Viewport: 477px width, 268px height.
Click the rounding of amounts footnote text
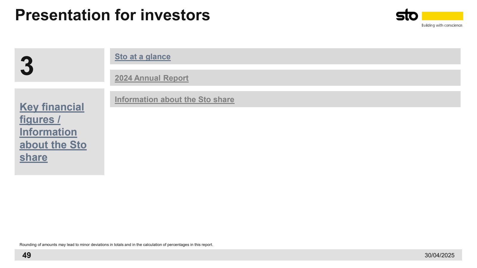[116, 245]
